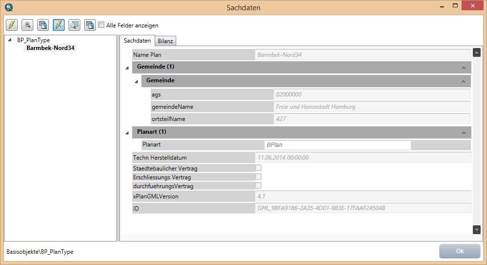Select the Sachdaten tab

137,41
